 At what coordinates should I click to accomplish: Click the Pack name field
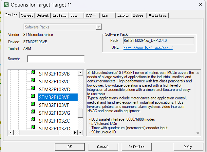158,41
